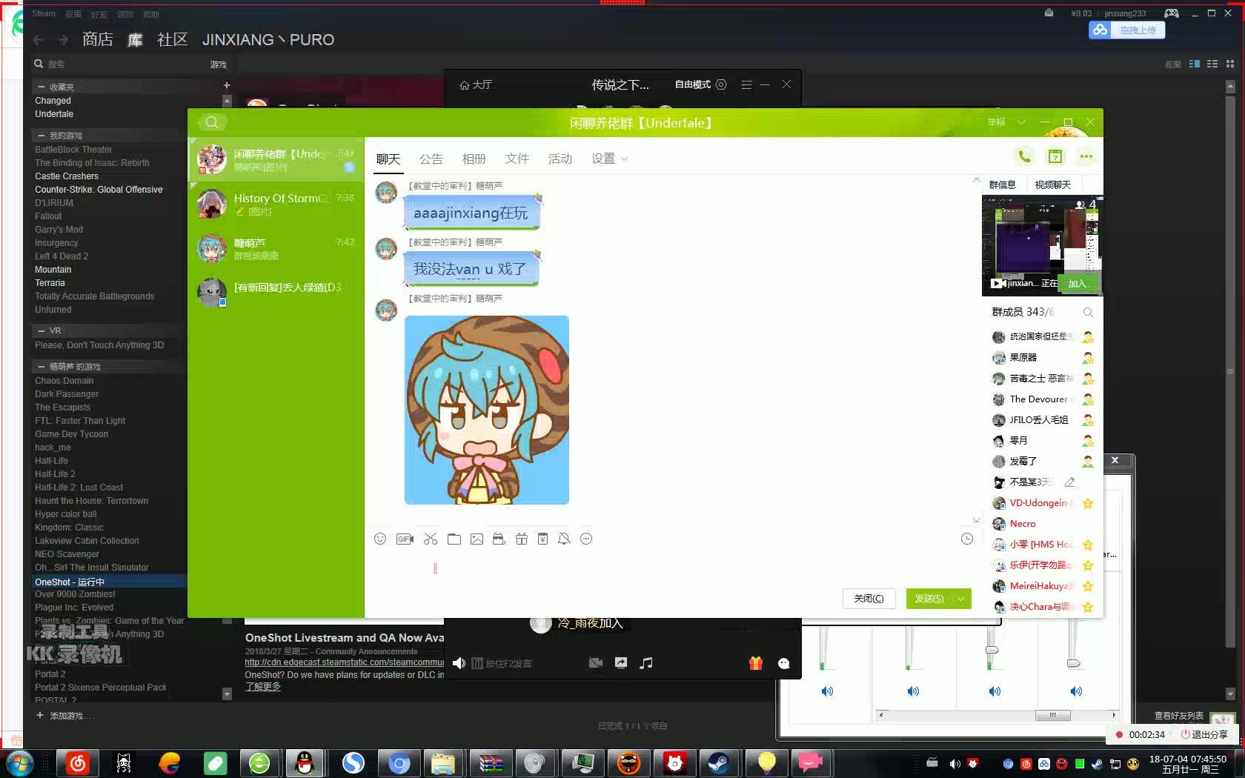Switch Steam library to grid view icon
The width and height of the screenshot is (1245, 778).
tap(1230, 64)
